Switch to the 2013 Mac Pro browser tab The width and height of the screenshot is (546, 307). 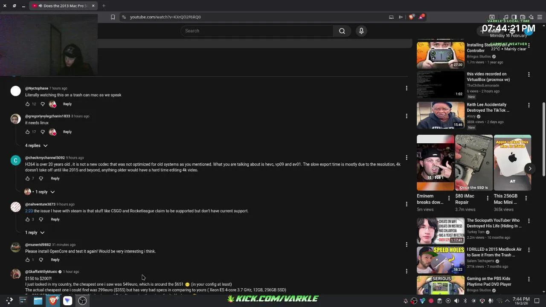tap(64, 6)
